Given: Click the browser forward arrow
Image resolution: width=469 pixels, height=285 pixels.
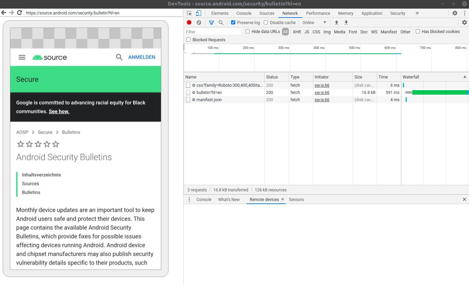Looking at the screenshot, I should pyautogui.click(x=12, y=13).
